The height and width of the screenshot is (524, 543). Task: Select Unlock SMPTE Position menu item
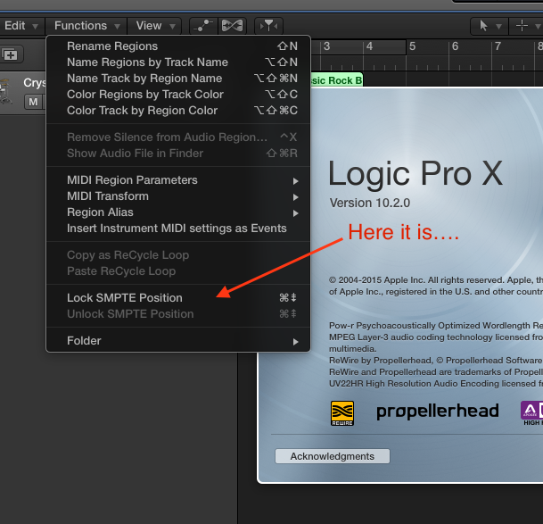178,314
